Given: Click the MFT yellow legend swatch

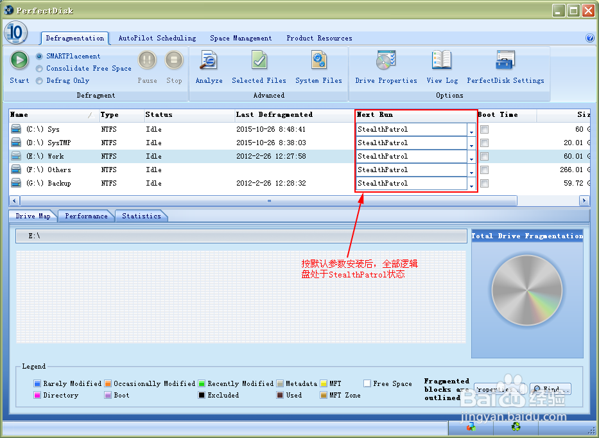Looking at the screenshot, I should coord(324,383).
